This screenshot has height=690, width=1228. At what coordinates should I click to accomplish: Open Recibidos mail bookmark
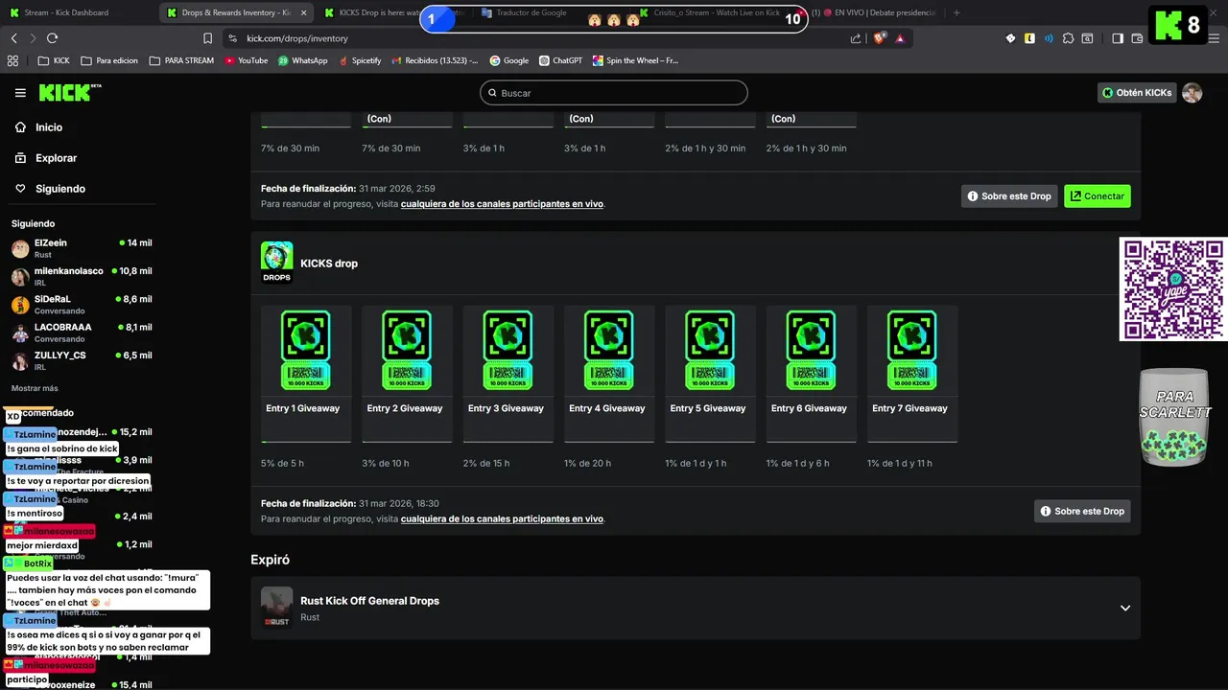(x=436, y=60)
